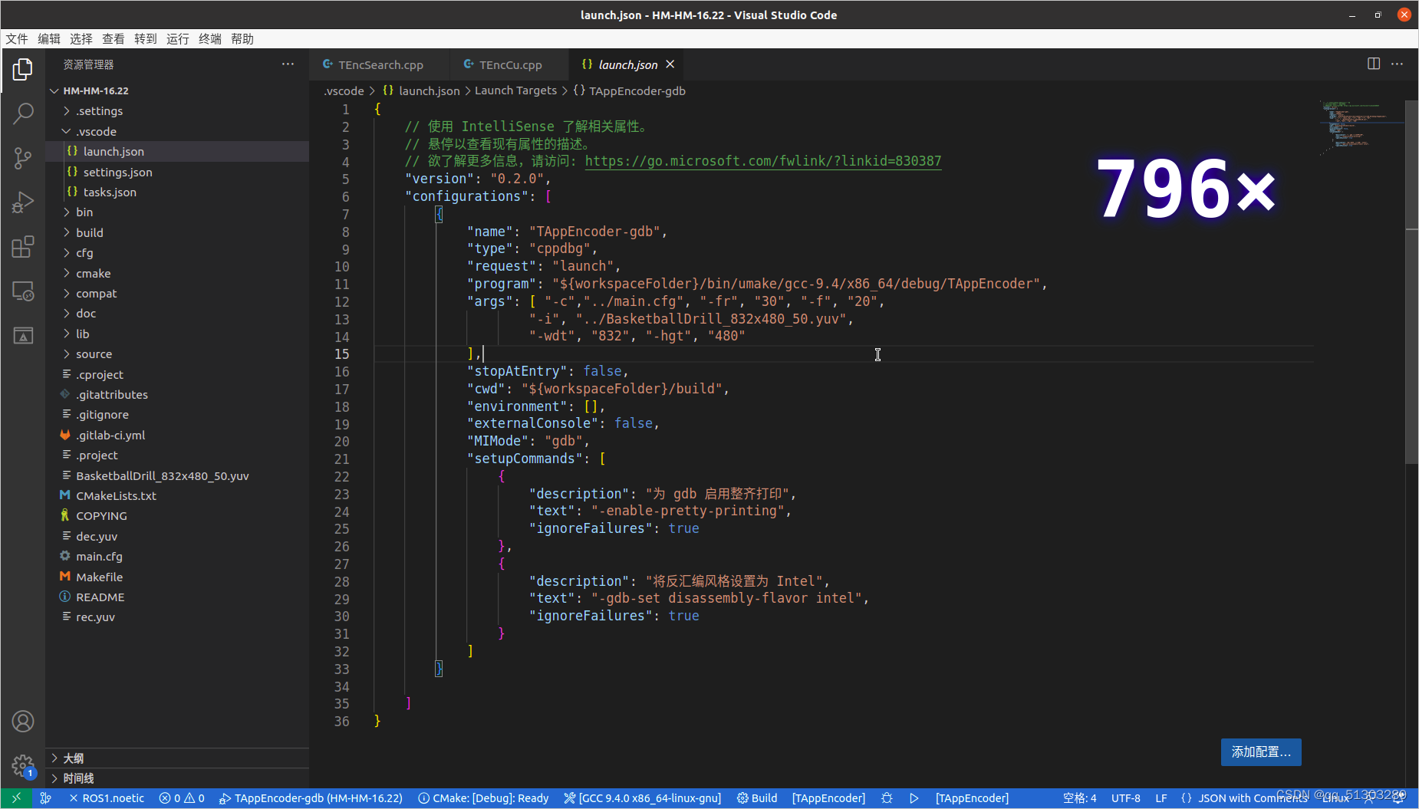1419x809 pixels.
Task: Click the fold arrow bracket on line 7
Action: point(439,215)
